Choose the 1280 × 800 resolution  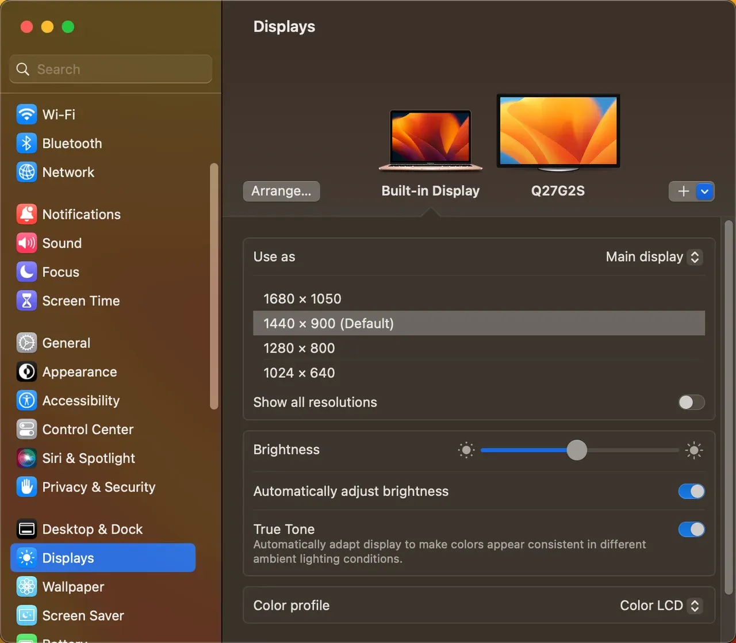tap(479, 348)
